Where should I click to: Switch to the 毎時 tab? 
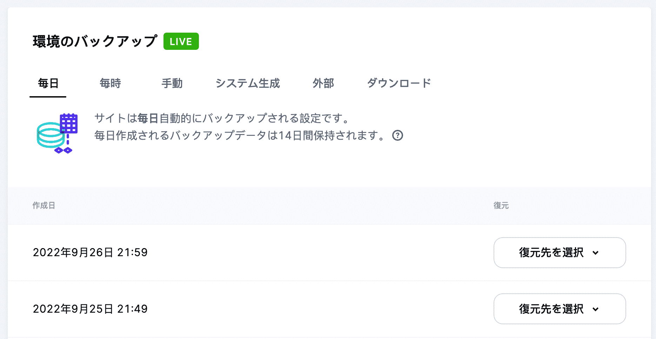pos(110,83)
